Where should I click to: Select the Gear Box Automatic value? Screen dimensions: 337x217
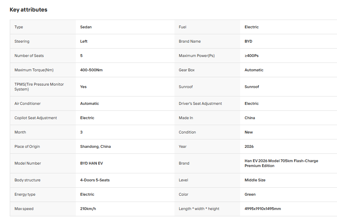254,70
